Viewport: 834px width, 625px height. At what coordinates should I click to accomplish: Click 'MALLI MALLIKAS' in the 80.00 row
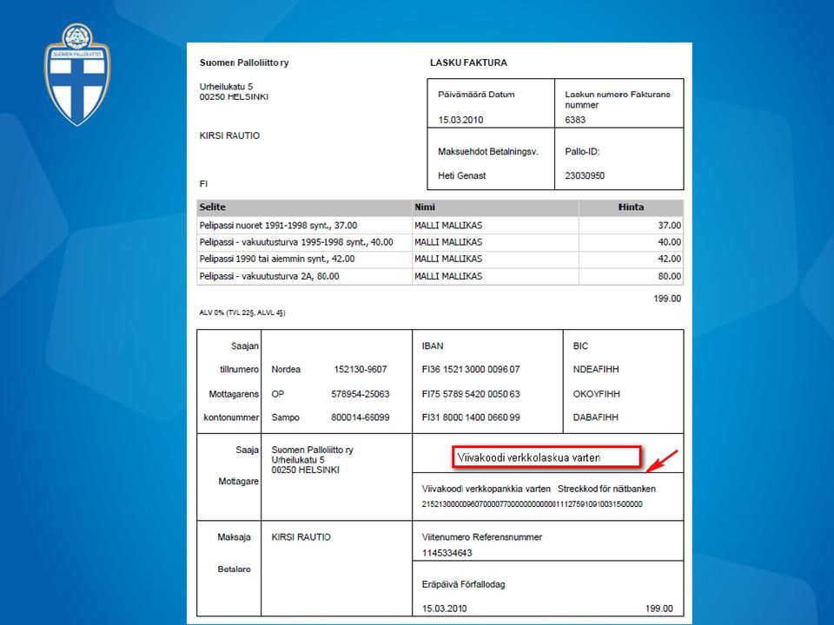[448, 276]
